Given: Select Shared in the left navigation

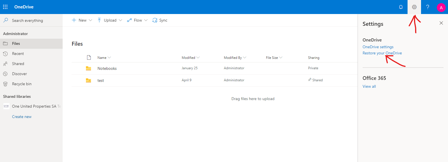Looking at the screenshot, I should coord(18,64).
